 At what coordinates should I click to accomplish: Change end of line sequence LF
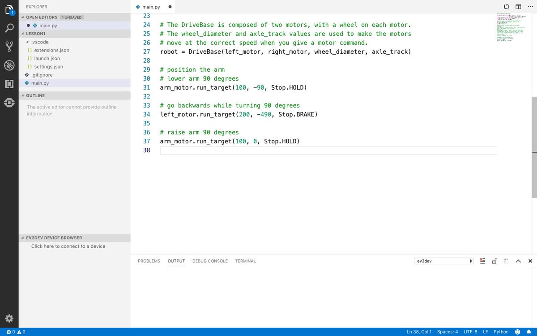coord(486,332)
